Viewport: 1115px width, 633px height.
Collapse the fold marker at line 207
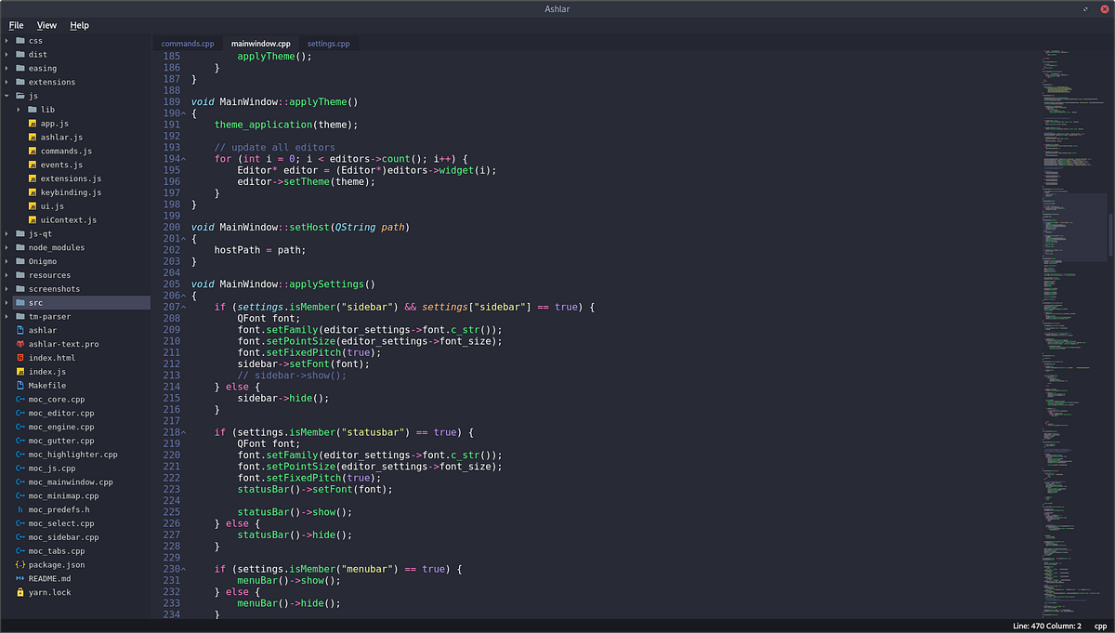(185, 306)
